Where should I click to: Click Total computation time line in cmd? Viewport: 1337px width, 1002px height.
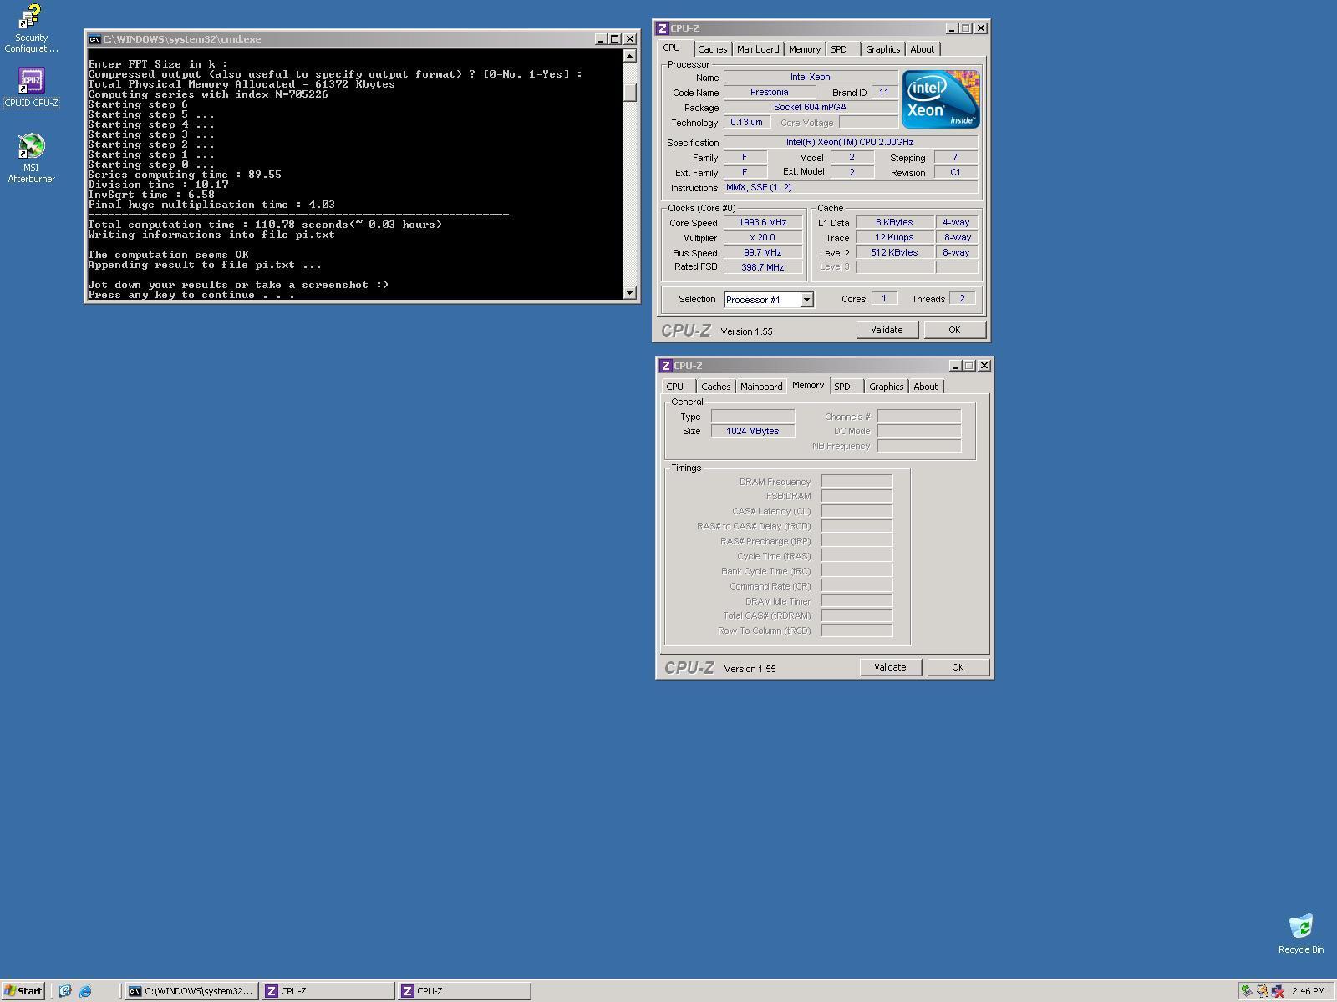[x=265, y=225]
